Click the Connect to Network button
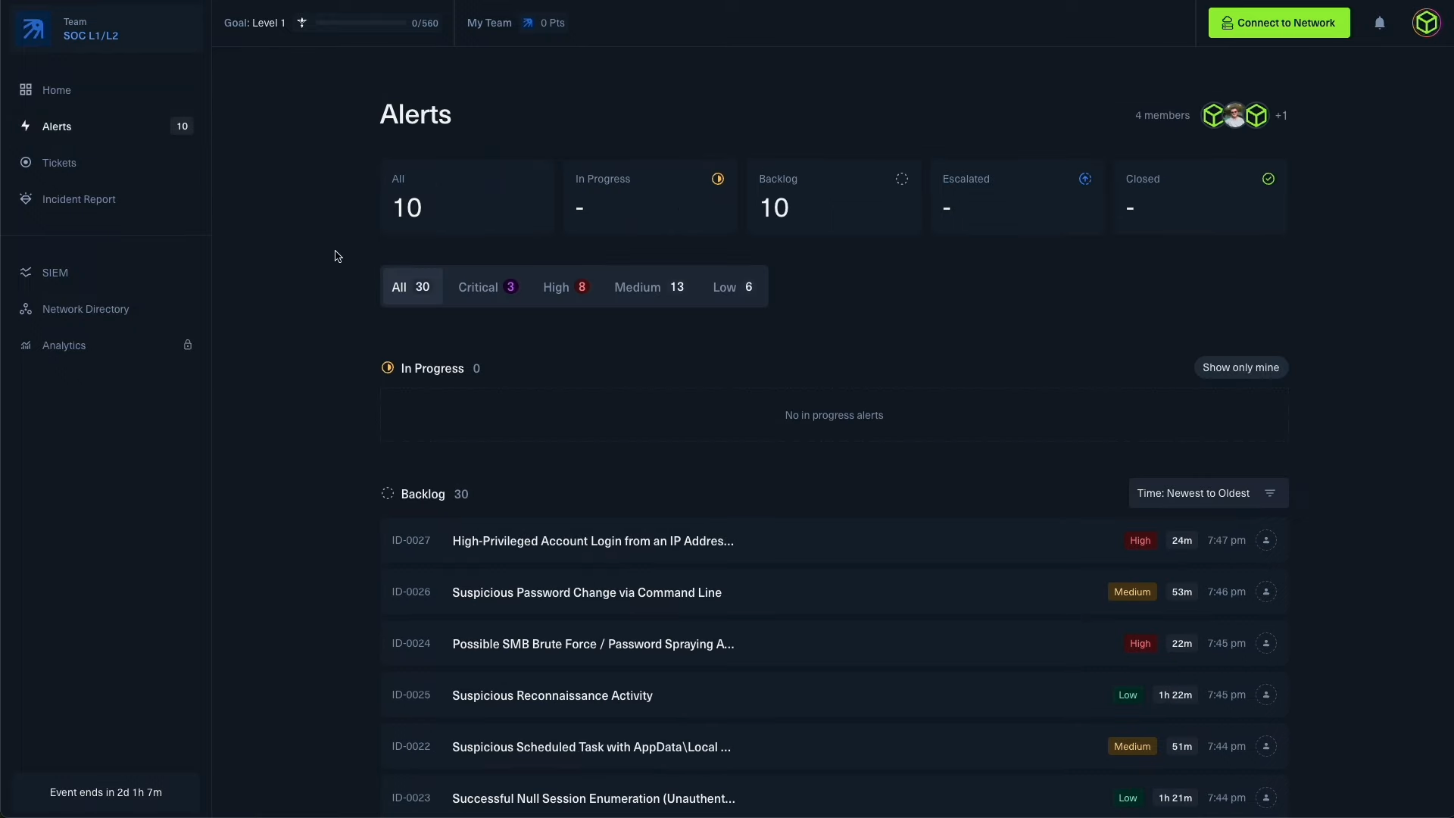Viewport: 1454px width, 818px height. tap(1279, 23)
